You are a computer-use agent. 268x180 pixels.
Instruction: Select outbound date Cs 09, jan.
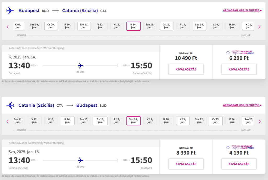[x=51, y=26]
